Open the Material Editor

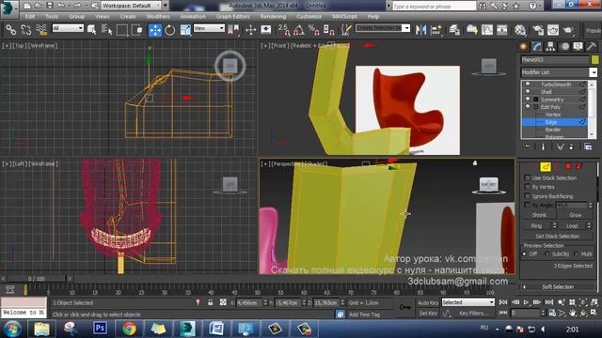(520, 29)
